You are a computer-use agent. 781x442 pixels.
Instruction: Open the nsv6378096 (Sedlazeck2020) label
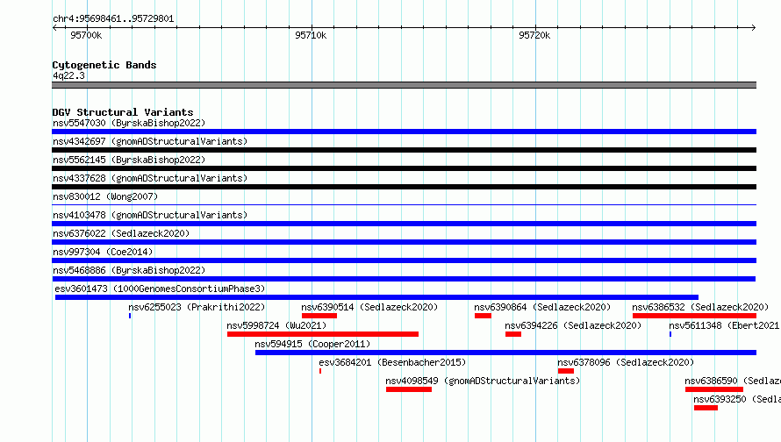(626, 362)
